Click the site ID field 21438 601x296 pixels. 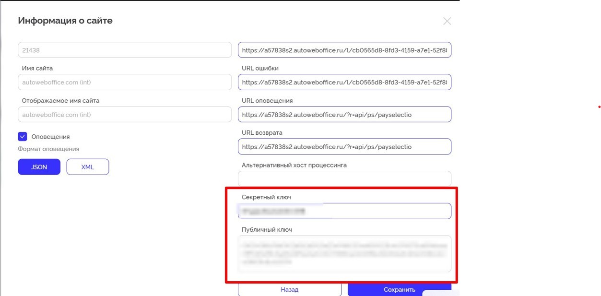pyautogui.click(x=125, y=50)
